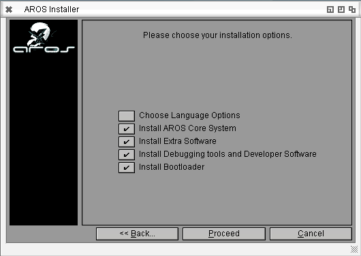Click the 'Install Extra Software' label
The width and height of the screenshot is (361, 256).
point(178,141)
